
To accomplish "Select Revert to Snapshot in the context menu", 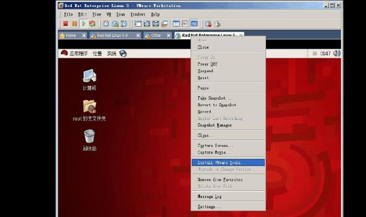I will 228,105.
